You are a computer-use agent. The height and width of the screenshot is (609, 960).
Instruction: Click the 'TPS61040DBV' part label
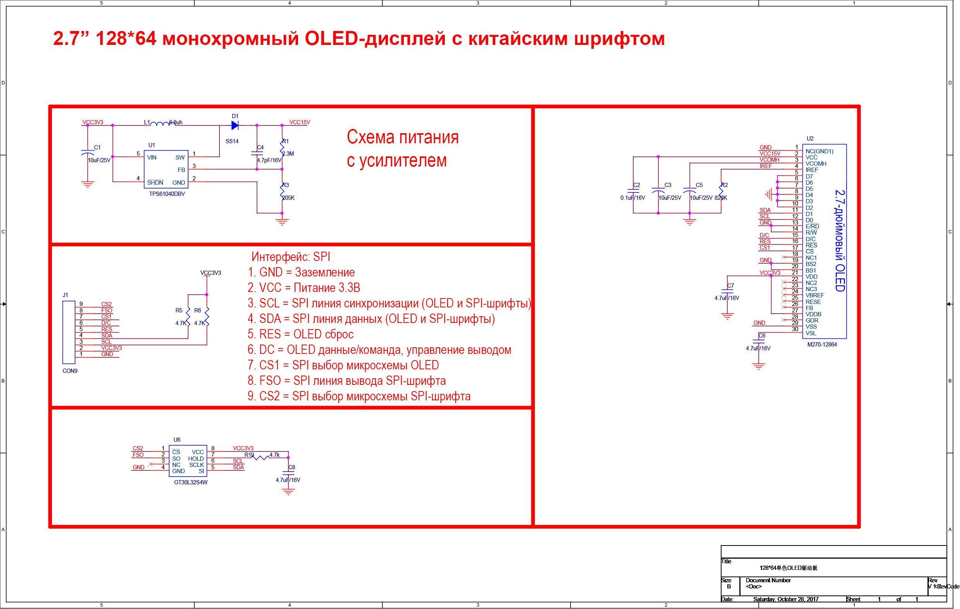[167, 194]
